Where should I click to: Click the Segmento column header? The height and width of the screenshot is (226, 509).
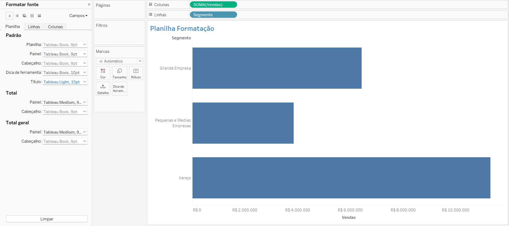coord(181,38)
